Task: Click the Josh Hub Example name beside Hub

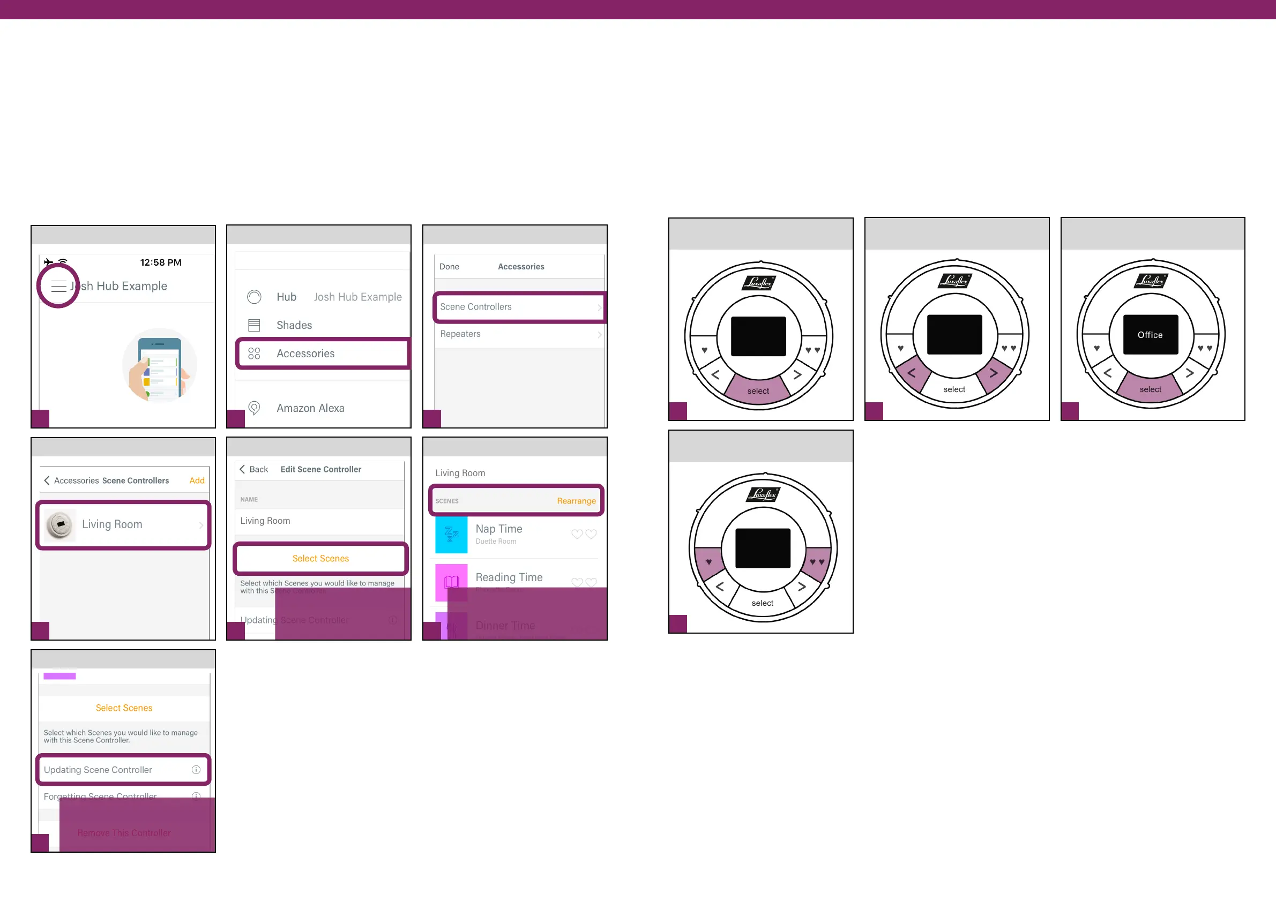Action: (x=358, y=297)
